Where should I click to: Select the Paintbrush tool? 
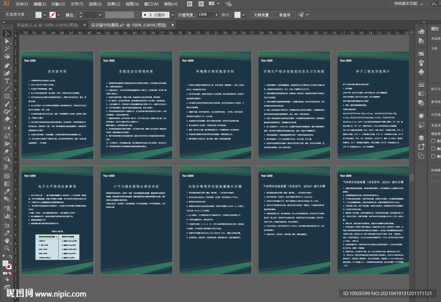7,104
